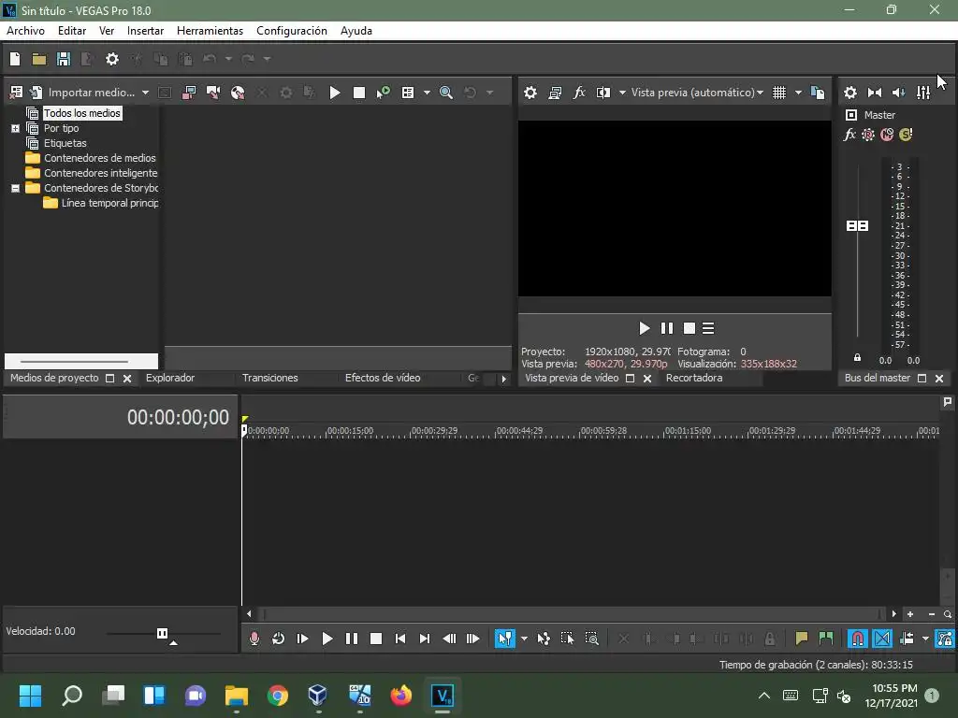Click timeline Play from start button
This screenshot has height=718, width=958.
[302, 639]
